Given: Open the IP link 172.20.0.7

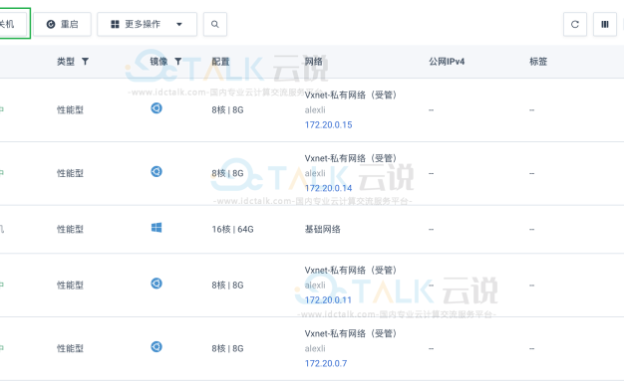Looking at the screenshot, I should [x=326, y=363].
